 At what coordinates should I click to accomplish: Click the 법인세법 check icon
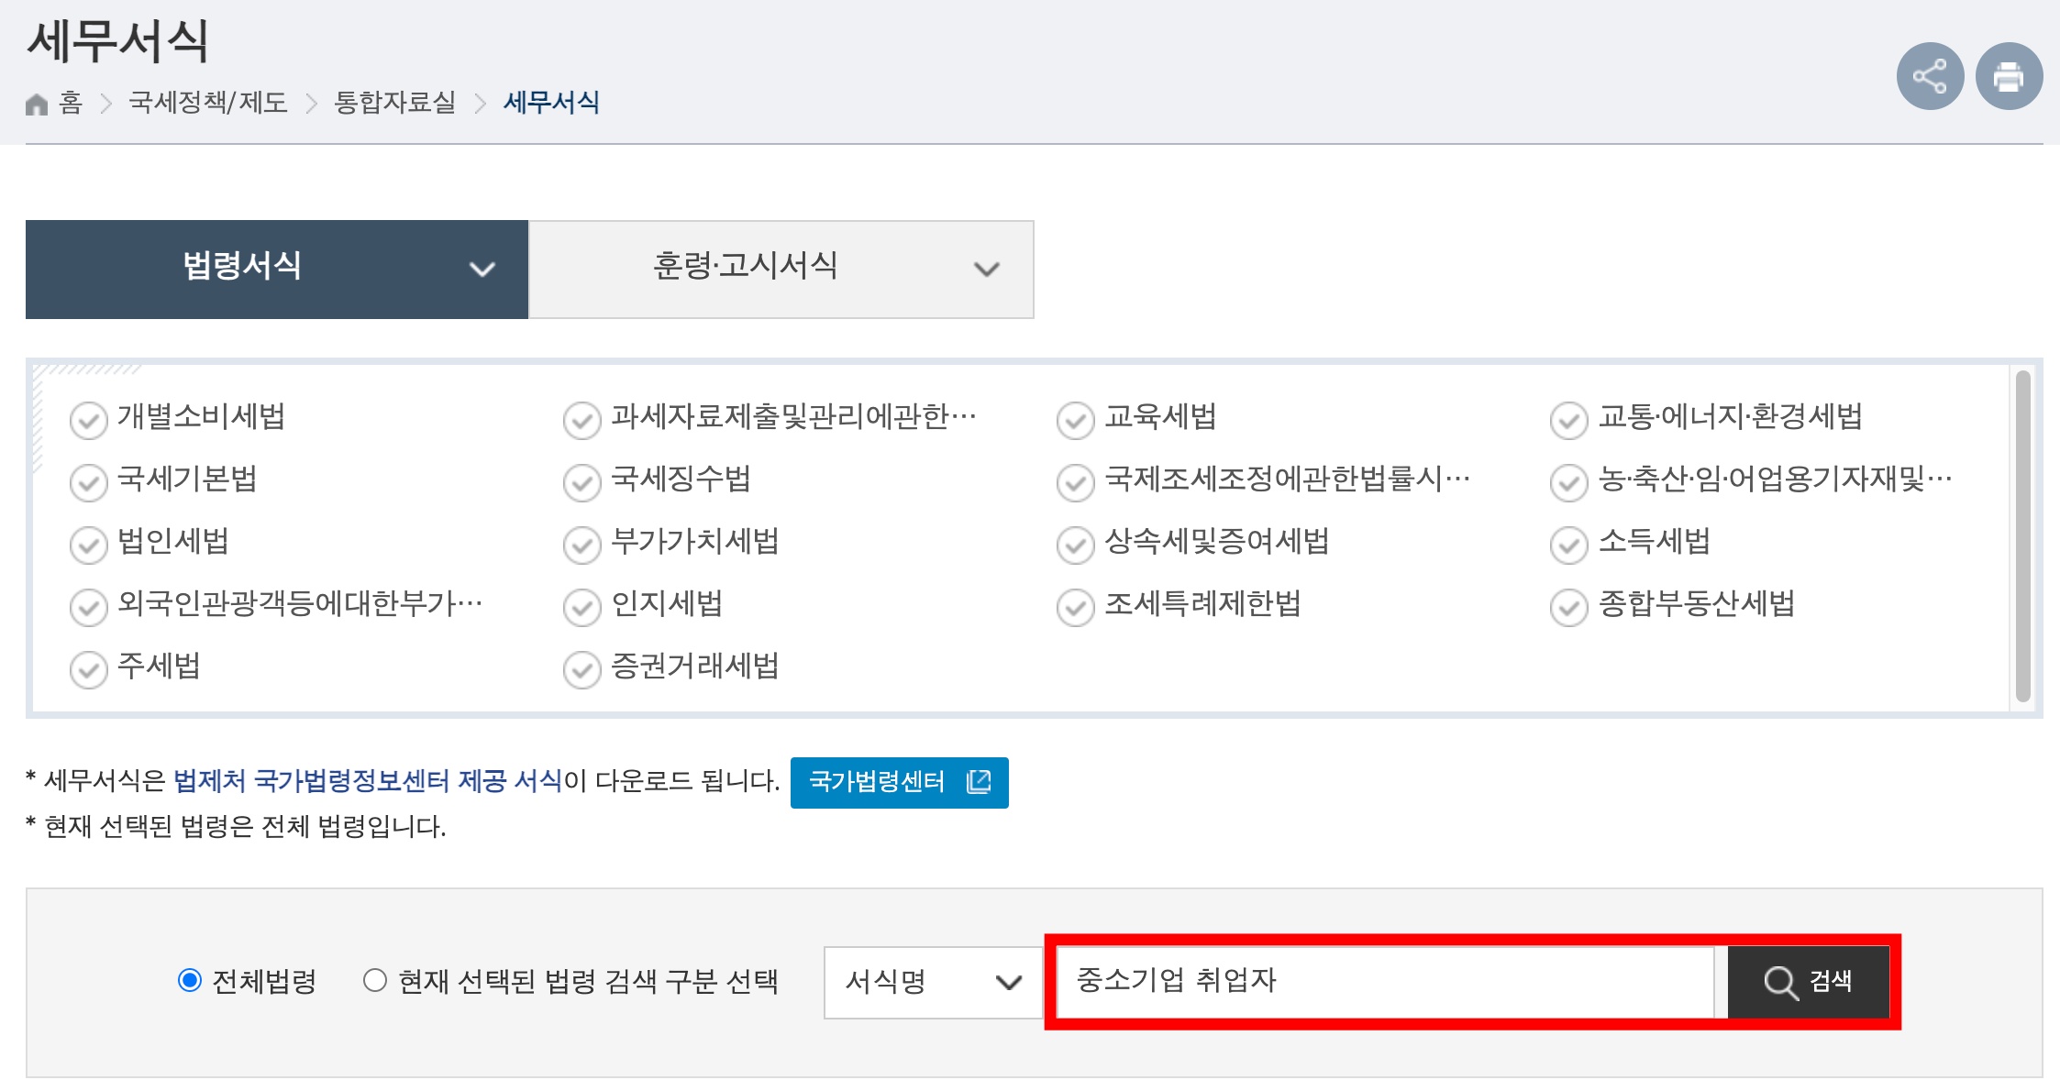click(89, 545)
